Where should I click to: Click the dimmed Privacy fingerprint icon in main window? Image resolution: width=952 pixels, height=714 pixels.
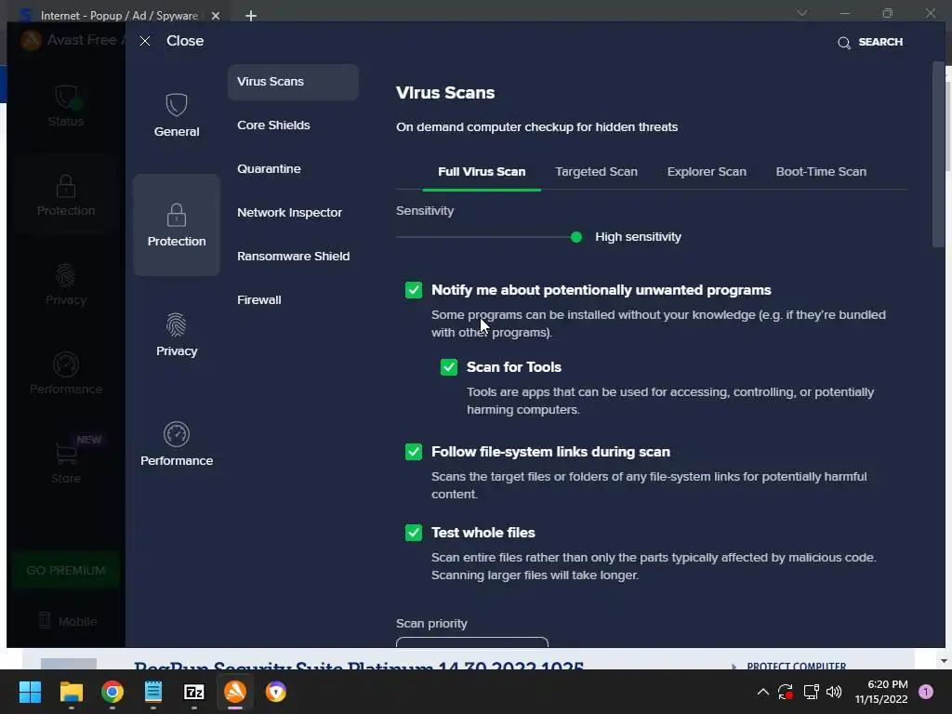pos(66,275)
